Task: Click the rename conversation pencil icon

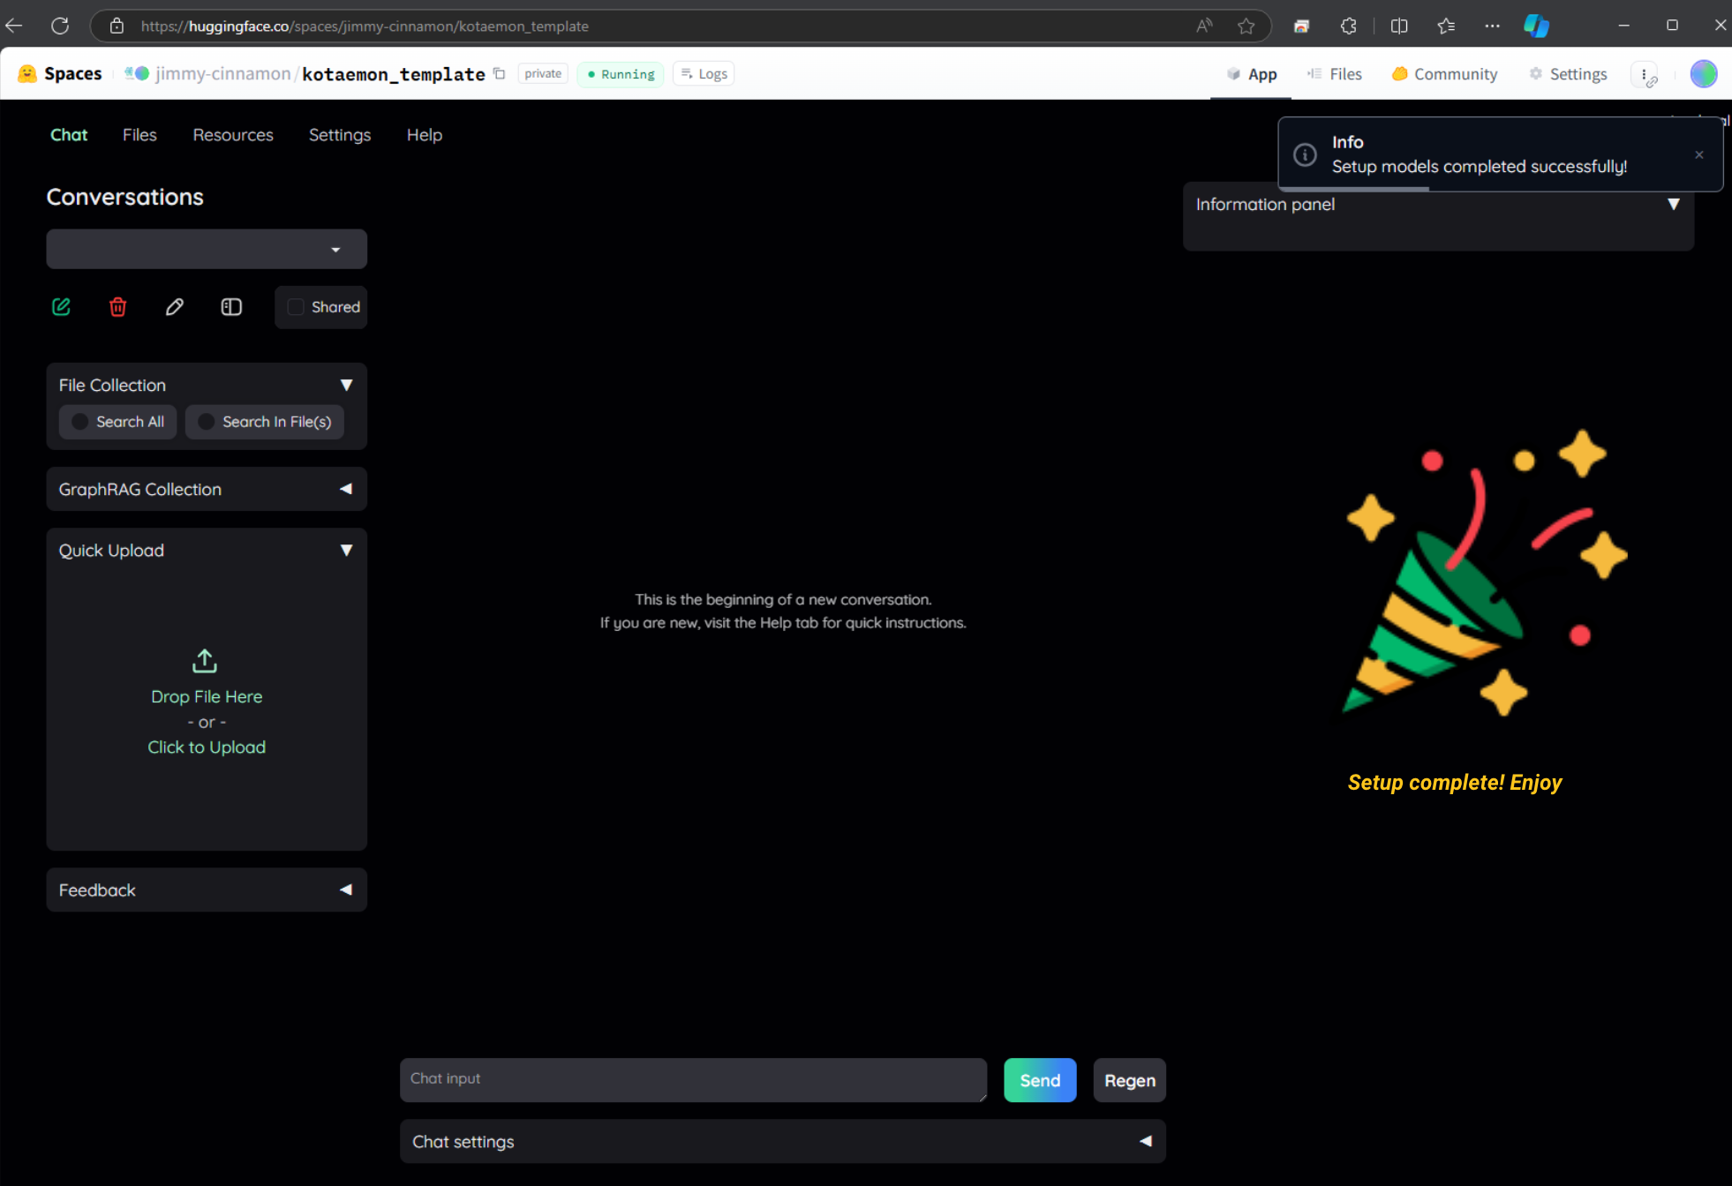Action: (175, 307)
